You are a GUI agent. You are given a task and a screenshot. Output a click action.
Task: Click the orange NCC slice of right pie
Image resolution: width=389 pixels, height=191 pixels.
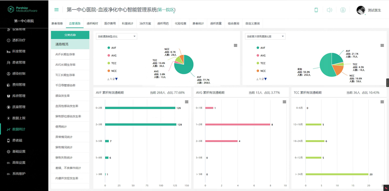(x=337, y=69)
